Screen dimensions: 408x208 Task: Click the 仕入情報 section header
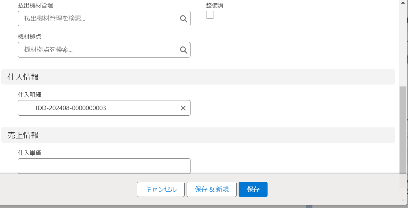pyautogui.click(x=23, y=77)
